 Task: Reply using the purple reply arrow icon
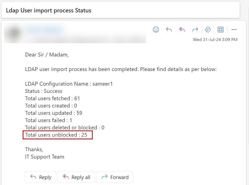point(169,29)
